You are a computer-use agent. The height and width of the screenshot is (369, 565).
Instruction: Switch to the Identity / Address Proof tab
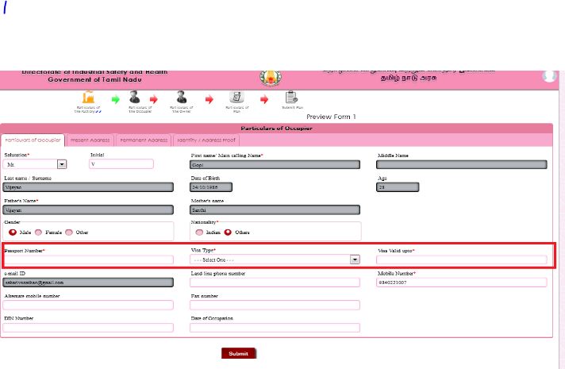206,140
